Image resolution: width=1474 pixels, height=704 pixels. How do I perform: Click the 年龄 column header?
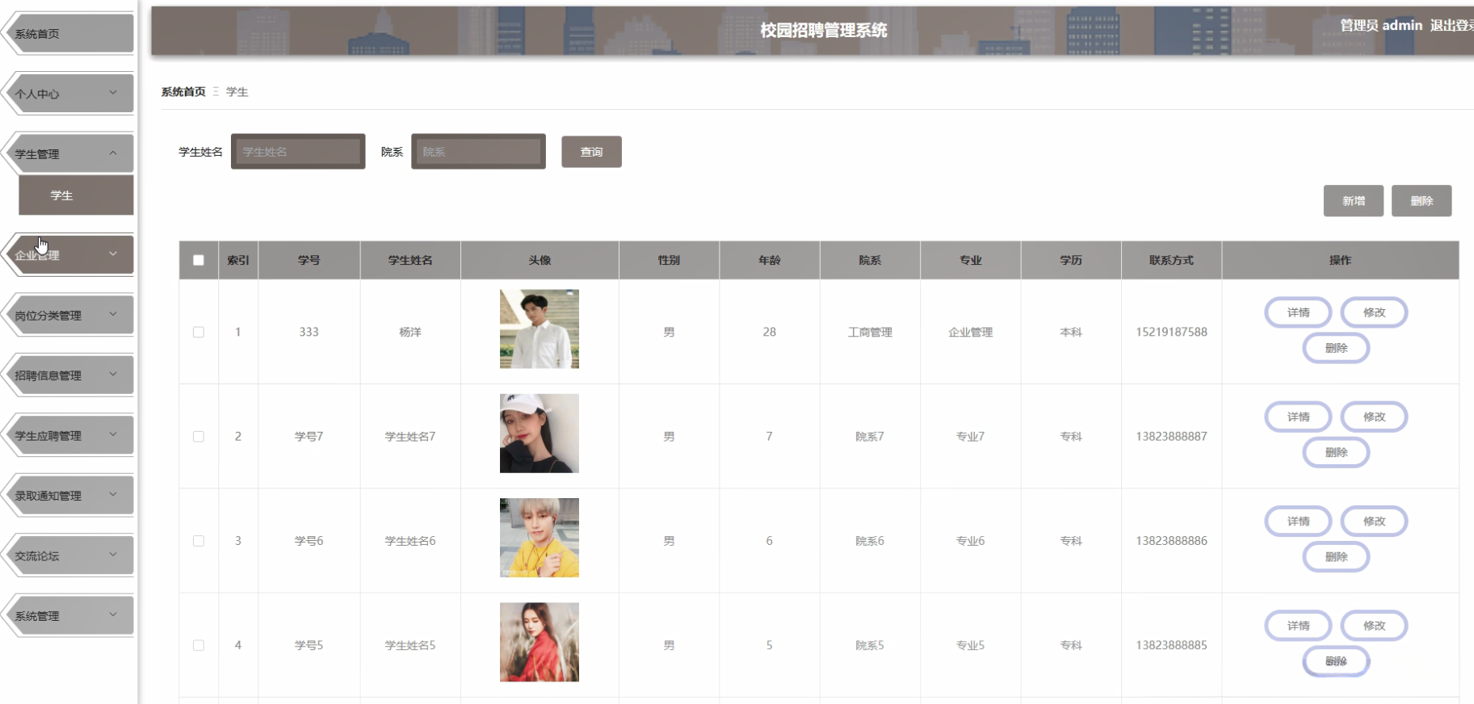coord(770,260)
